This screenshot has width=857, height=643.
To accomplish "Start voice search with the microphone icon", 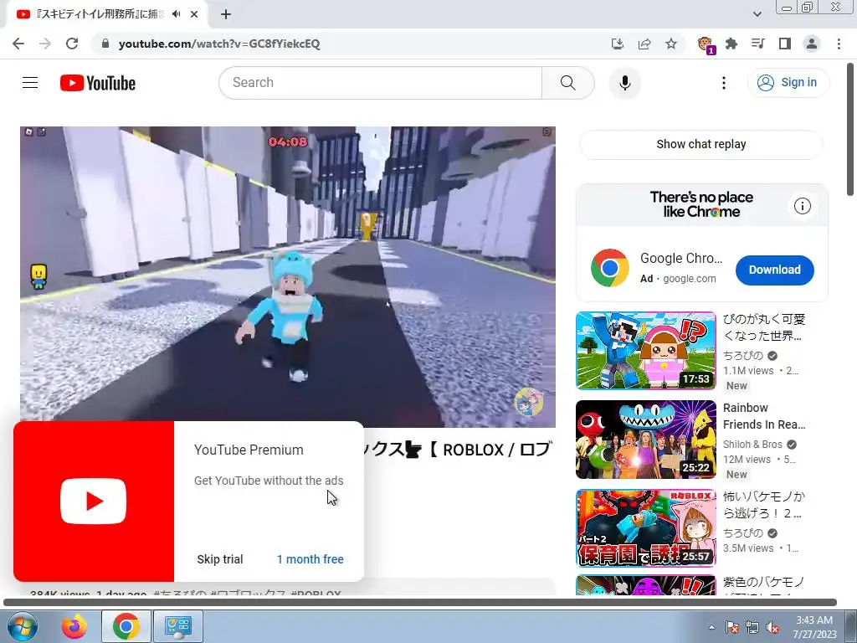I will pyautogui.click(x=625, y=83).
